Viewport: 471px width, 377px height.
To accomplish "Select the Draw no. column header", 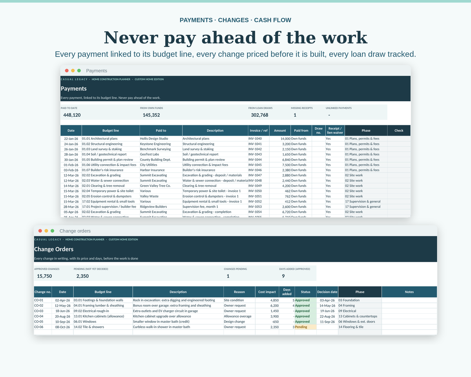I will [x=318, y=130].
